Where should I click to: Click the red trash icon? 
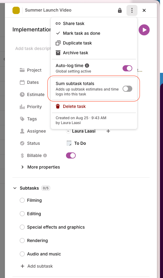[x=58, y=106]
